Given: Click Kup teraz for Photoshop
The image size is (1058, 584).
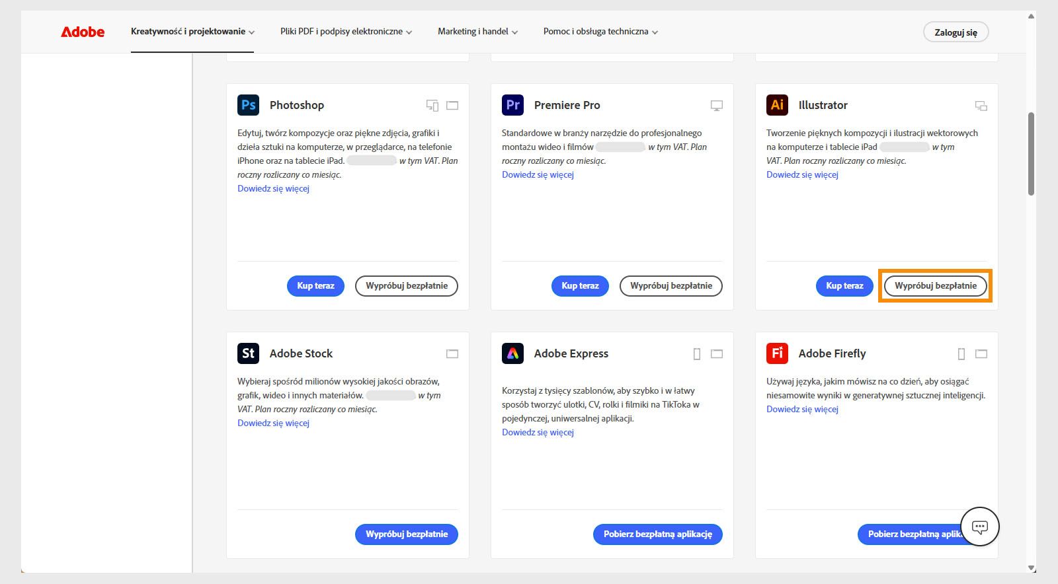Looking at the screenshot, I should (x=315, y=286).
